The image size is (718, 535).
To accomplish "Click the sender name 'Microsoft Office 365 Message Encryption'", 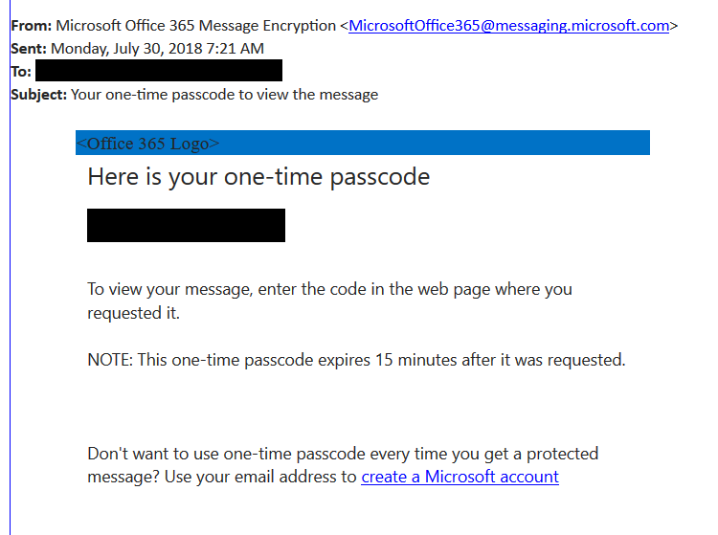I will click(x=195, y=26).
